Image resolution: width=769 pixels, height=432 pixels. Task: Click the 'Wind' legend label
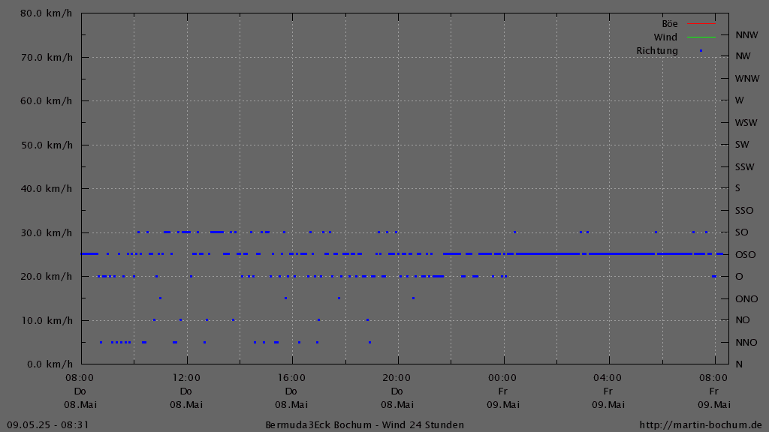click(x=665, y=37)
